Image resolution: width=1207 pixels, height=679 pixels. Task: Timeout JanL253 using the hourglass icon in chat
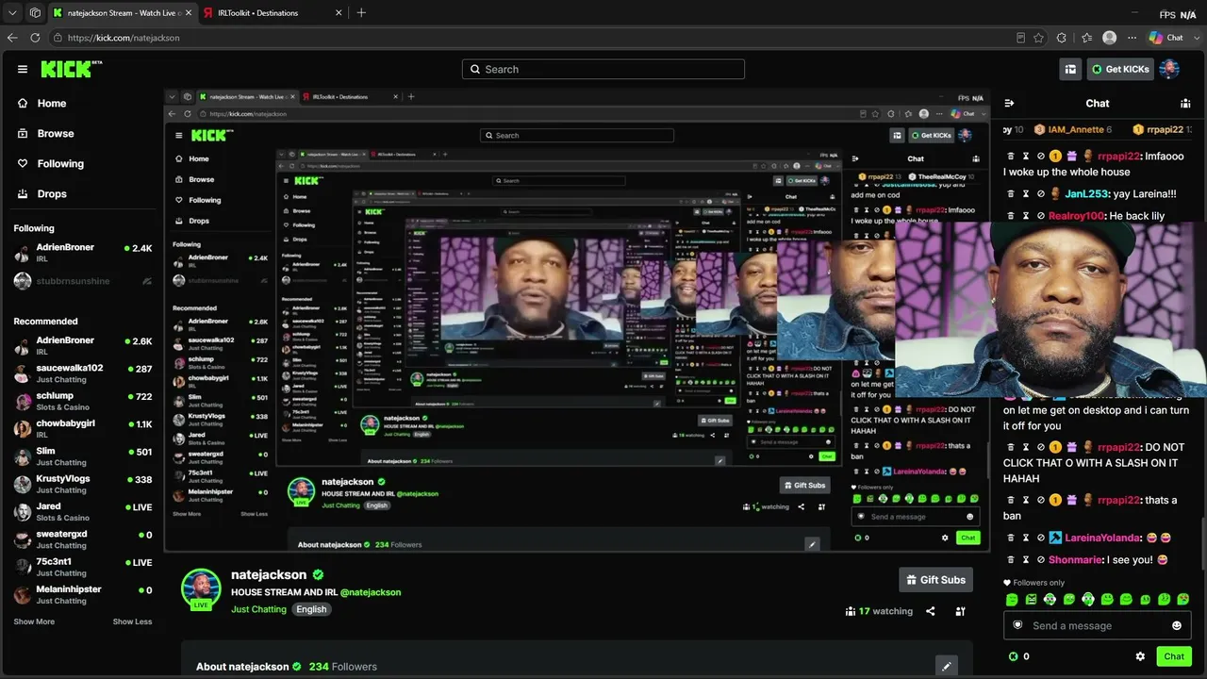tap(1026, 194)
